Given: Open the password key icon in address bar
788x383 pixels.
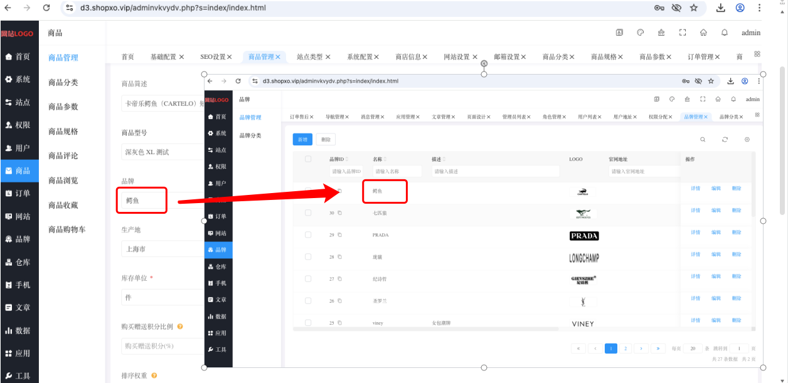Looking at the screenshot, I should point(659,8).
